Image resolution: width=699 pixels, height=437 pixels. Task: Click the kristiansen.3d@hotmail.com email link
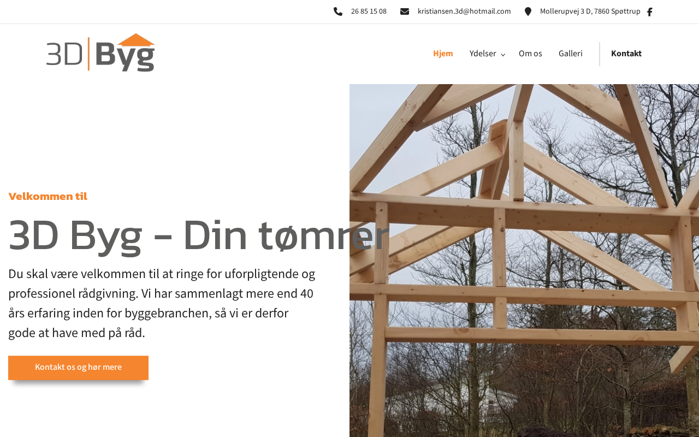click(x=464, y=11)
